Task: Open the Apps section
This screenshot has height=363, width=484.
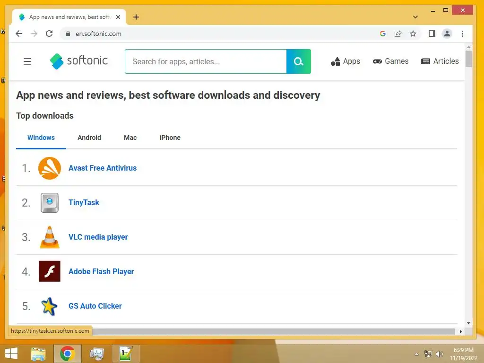Action: click(346, 61)
